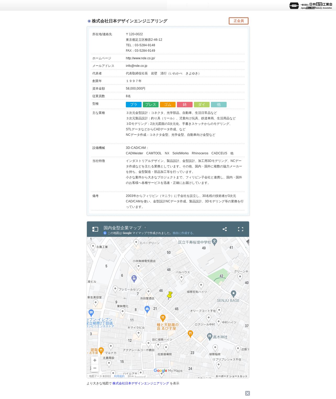
Task: Click the アクアレールコーポ横田 map pin
Action: [148, 344]
